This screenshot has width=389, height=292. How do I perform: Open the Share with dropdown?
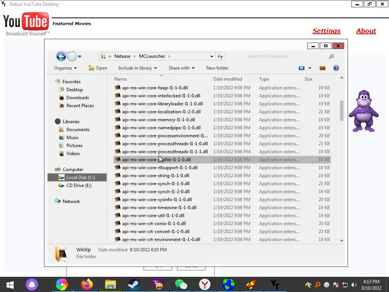pyautogui.click(x=181, y=68)
